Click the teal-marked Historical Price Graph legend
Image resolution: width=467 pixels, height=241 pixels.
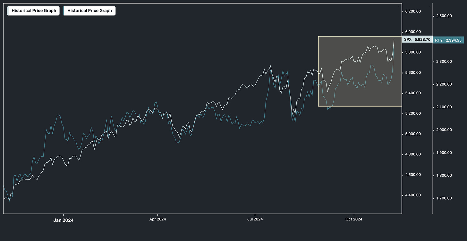(x=89, y=11)
